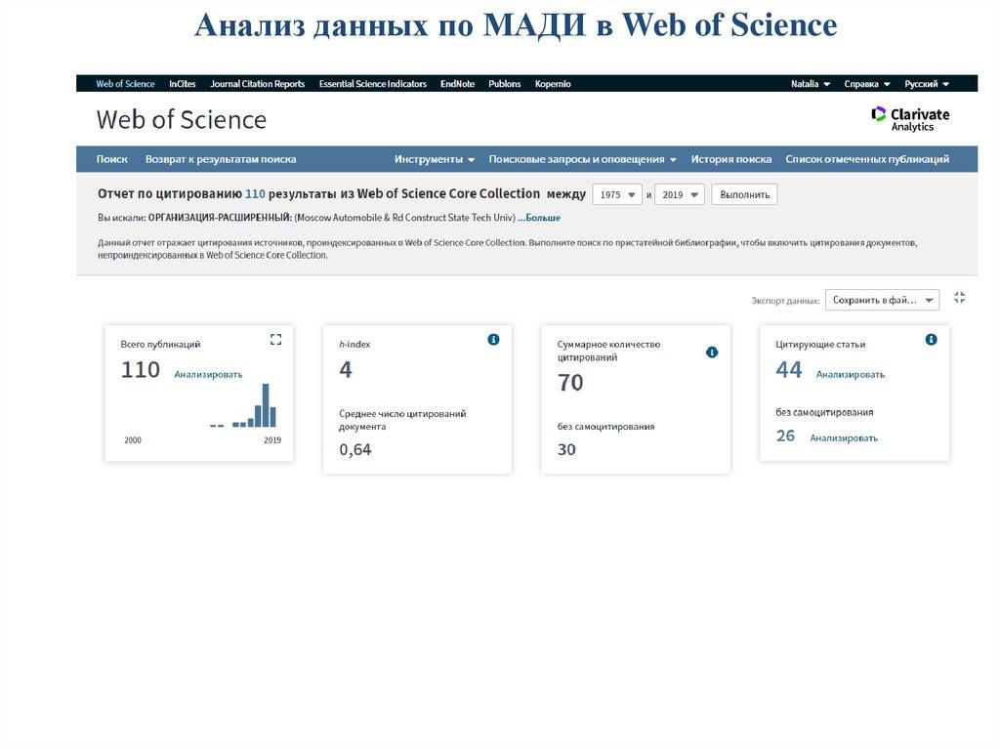Expand the export data save dropdown
The image size is (1000, 749).
[882, 300]
